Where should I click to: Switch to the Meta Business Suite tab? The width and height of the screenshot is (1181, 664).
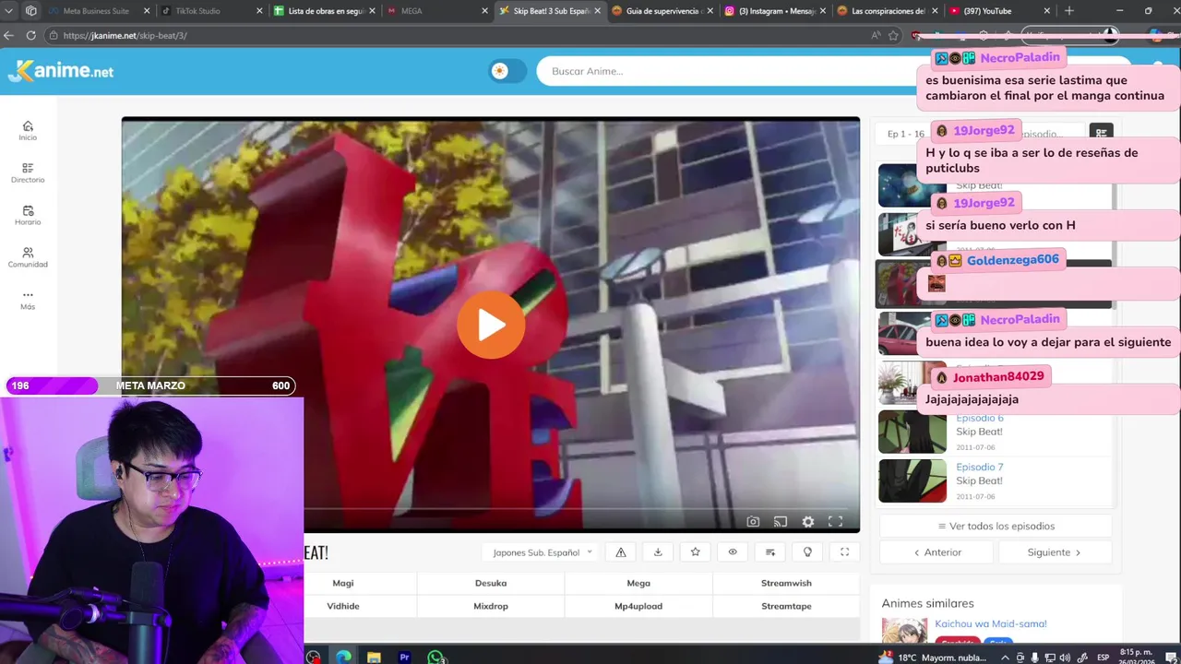[96, 11]
